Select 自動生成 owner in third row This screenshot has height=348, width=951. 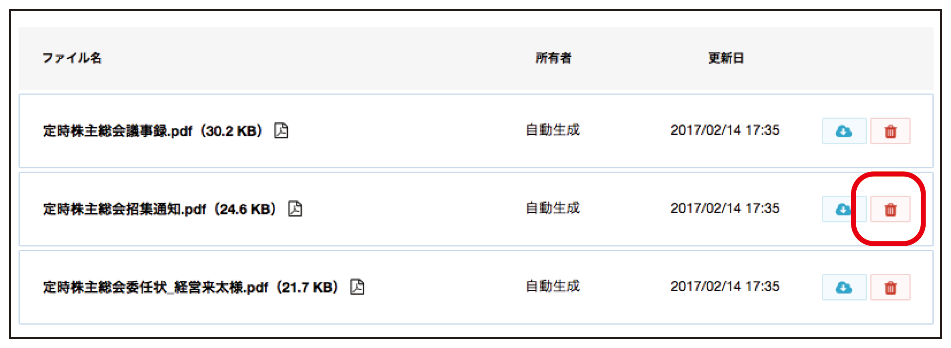tap(553, 286)
